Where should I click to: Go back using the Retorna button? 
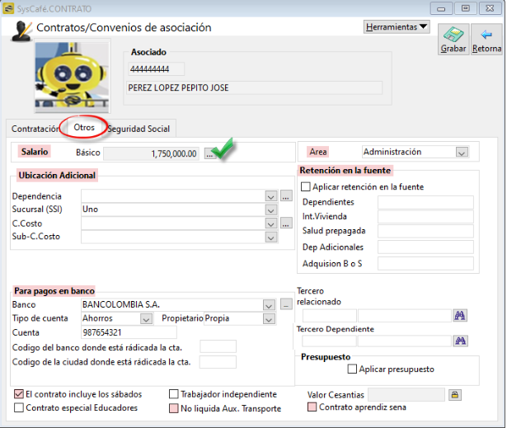(x=486, y=39)
